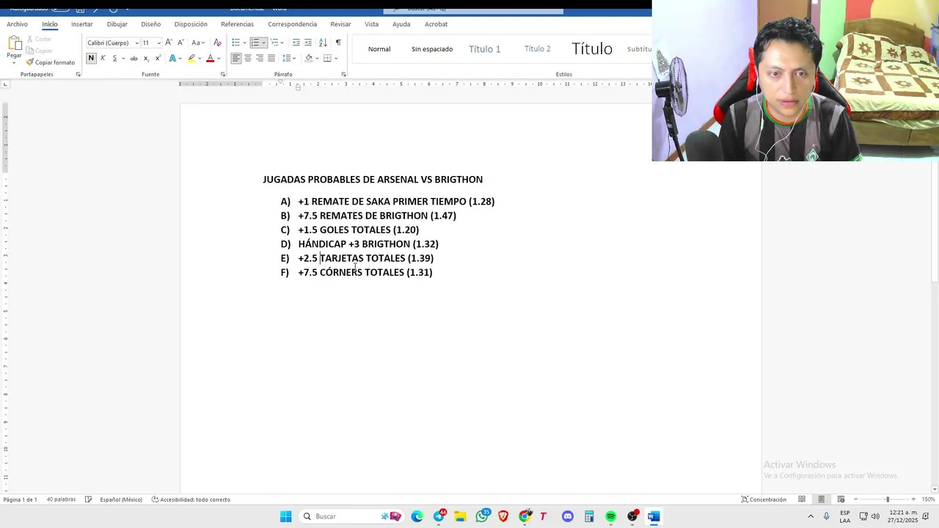Switch to the Referencias tab
Screen dimensions: 939x528
(237, 24)
